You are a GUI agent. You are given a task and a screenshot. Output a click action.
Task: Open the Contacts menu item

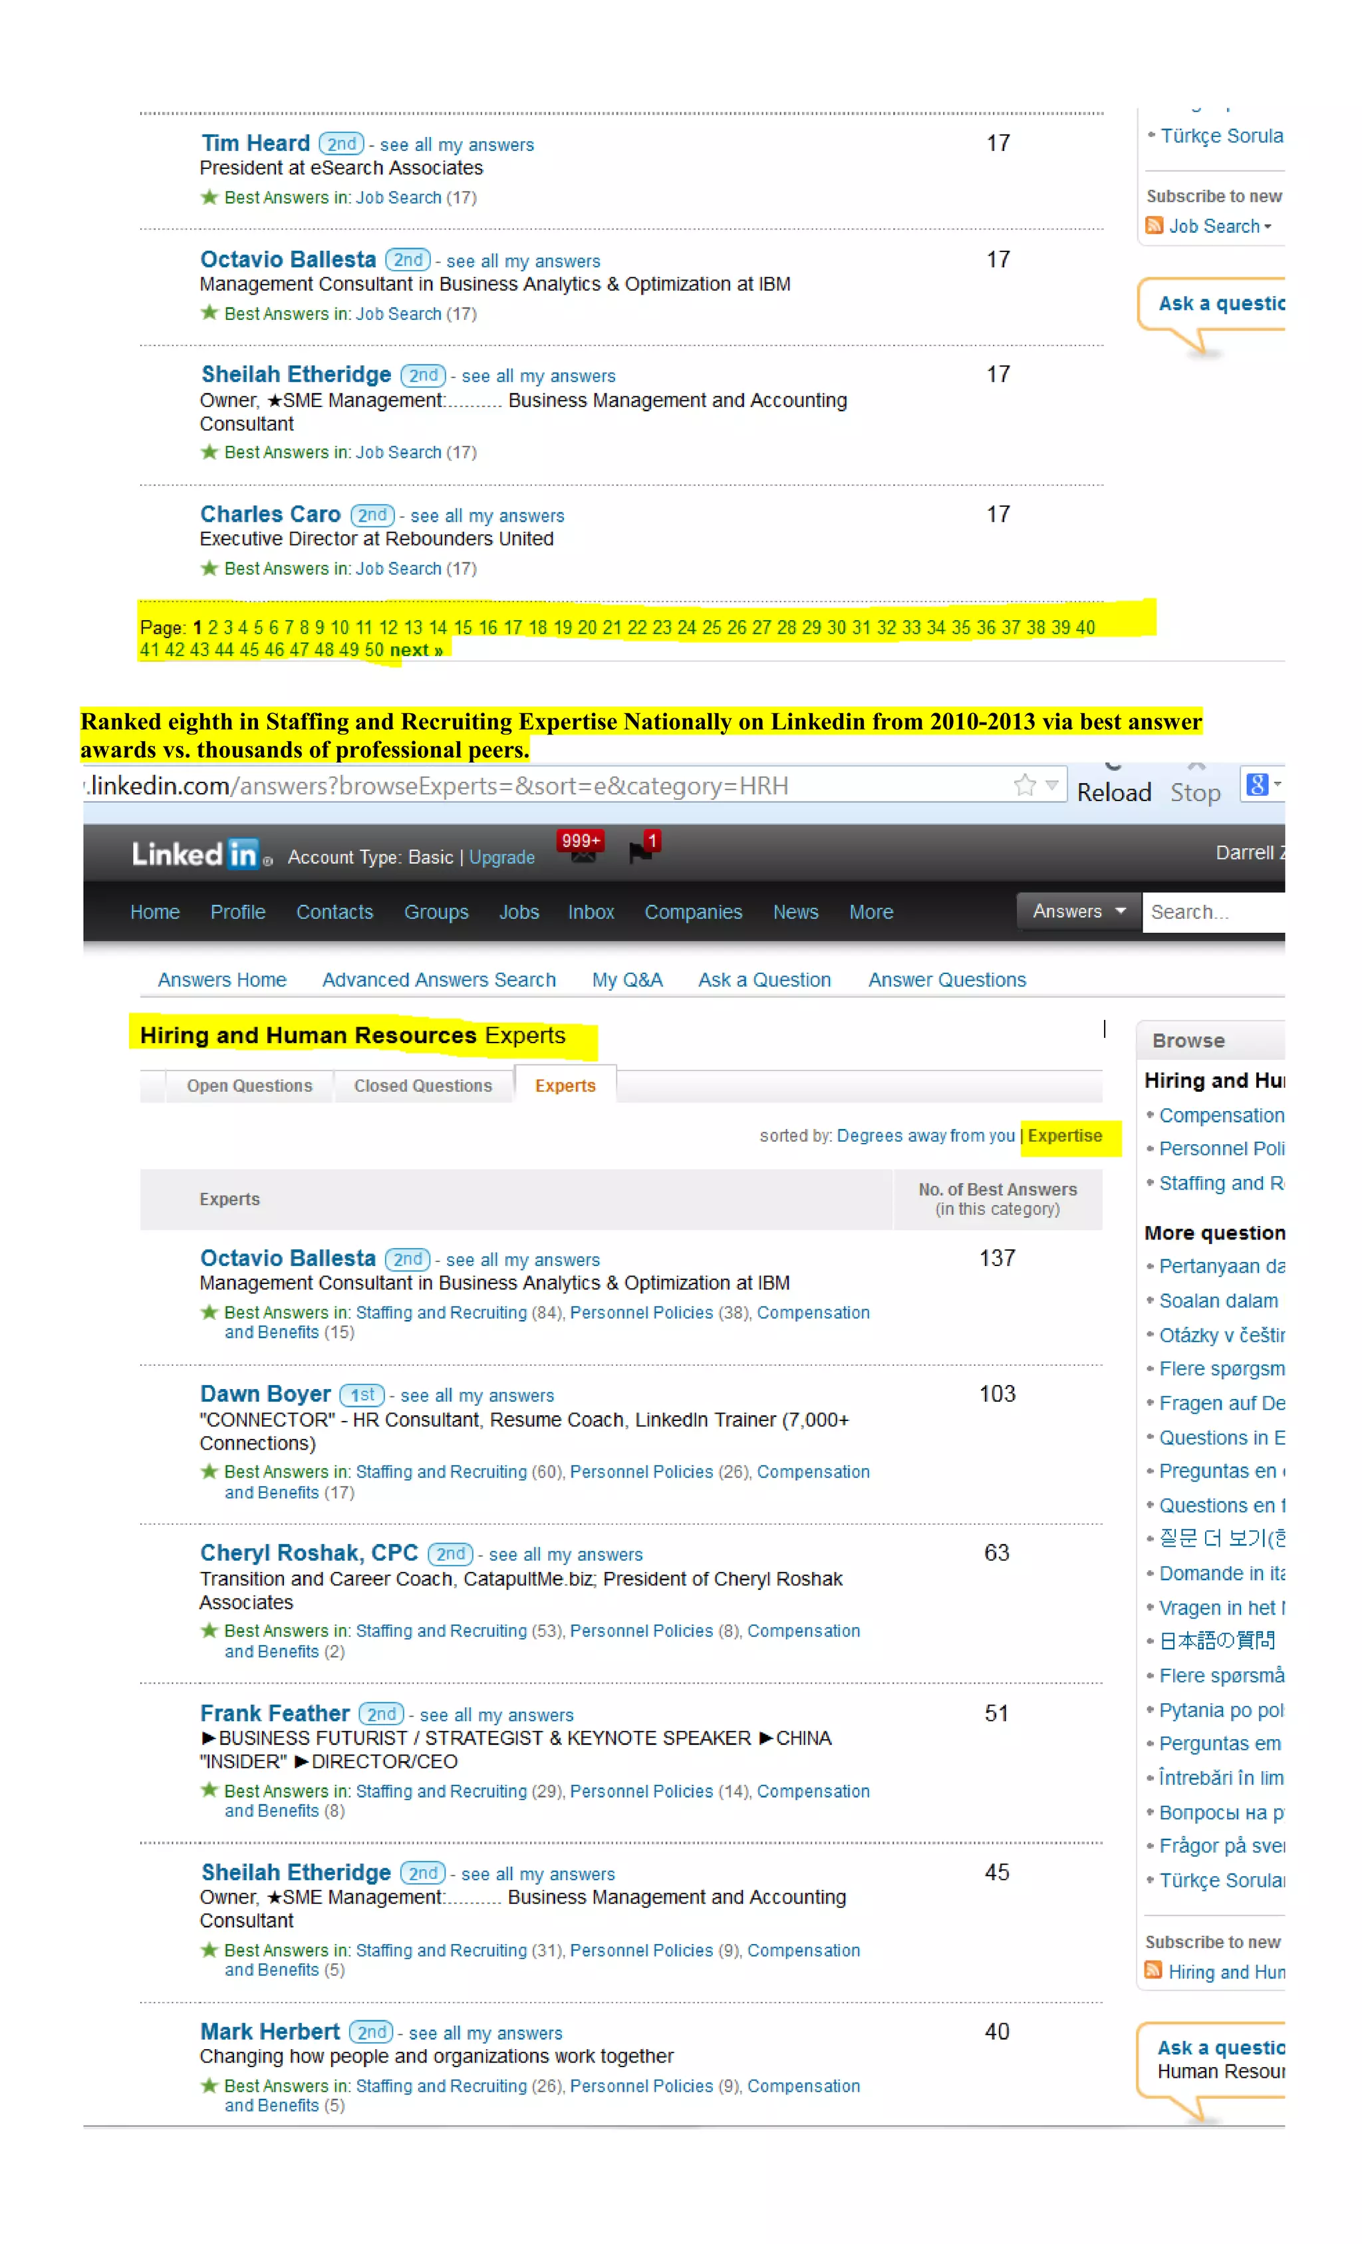click(x=334, y=911)
